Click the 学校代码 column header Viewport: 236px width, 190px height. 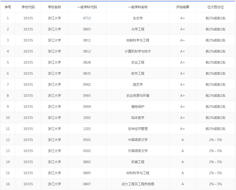point(28,7)
